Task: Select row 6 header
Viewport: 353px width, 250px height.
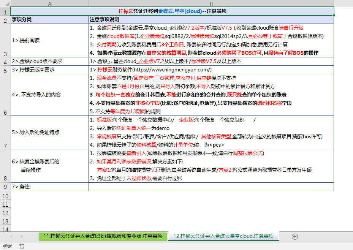Action: click(x=5, y=94)
